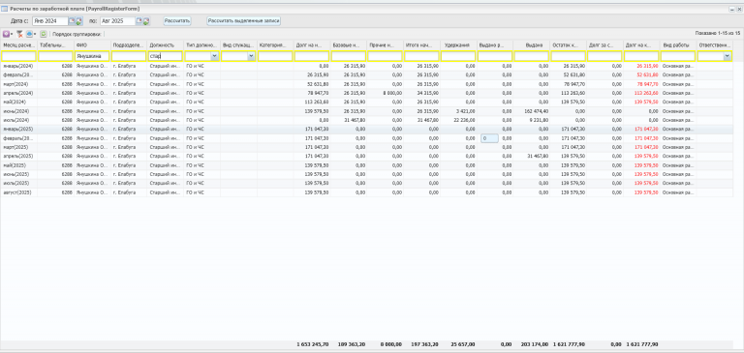Open the purple settings toolbar menu
This screenshot has width=744, height=353.
coord(7,34)
